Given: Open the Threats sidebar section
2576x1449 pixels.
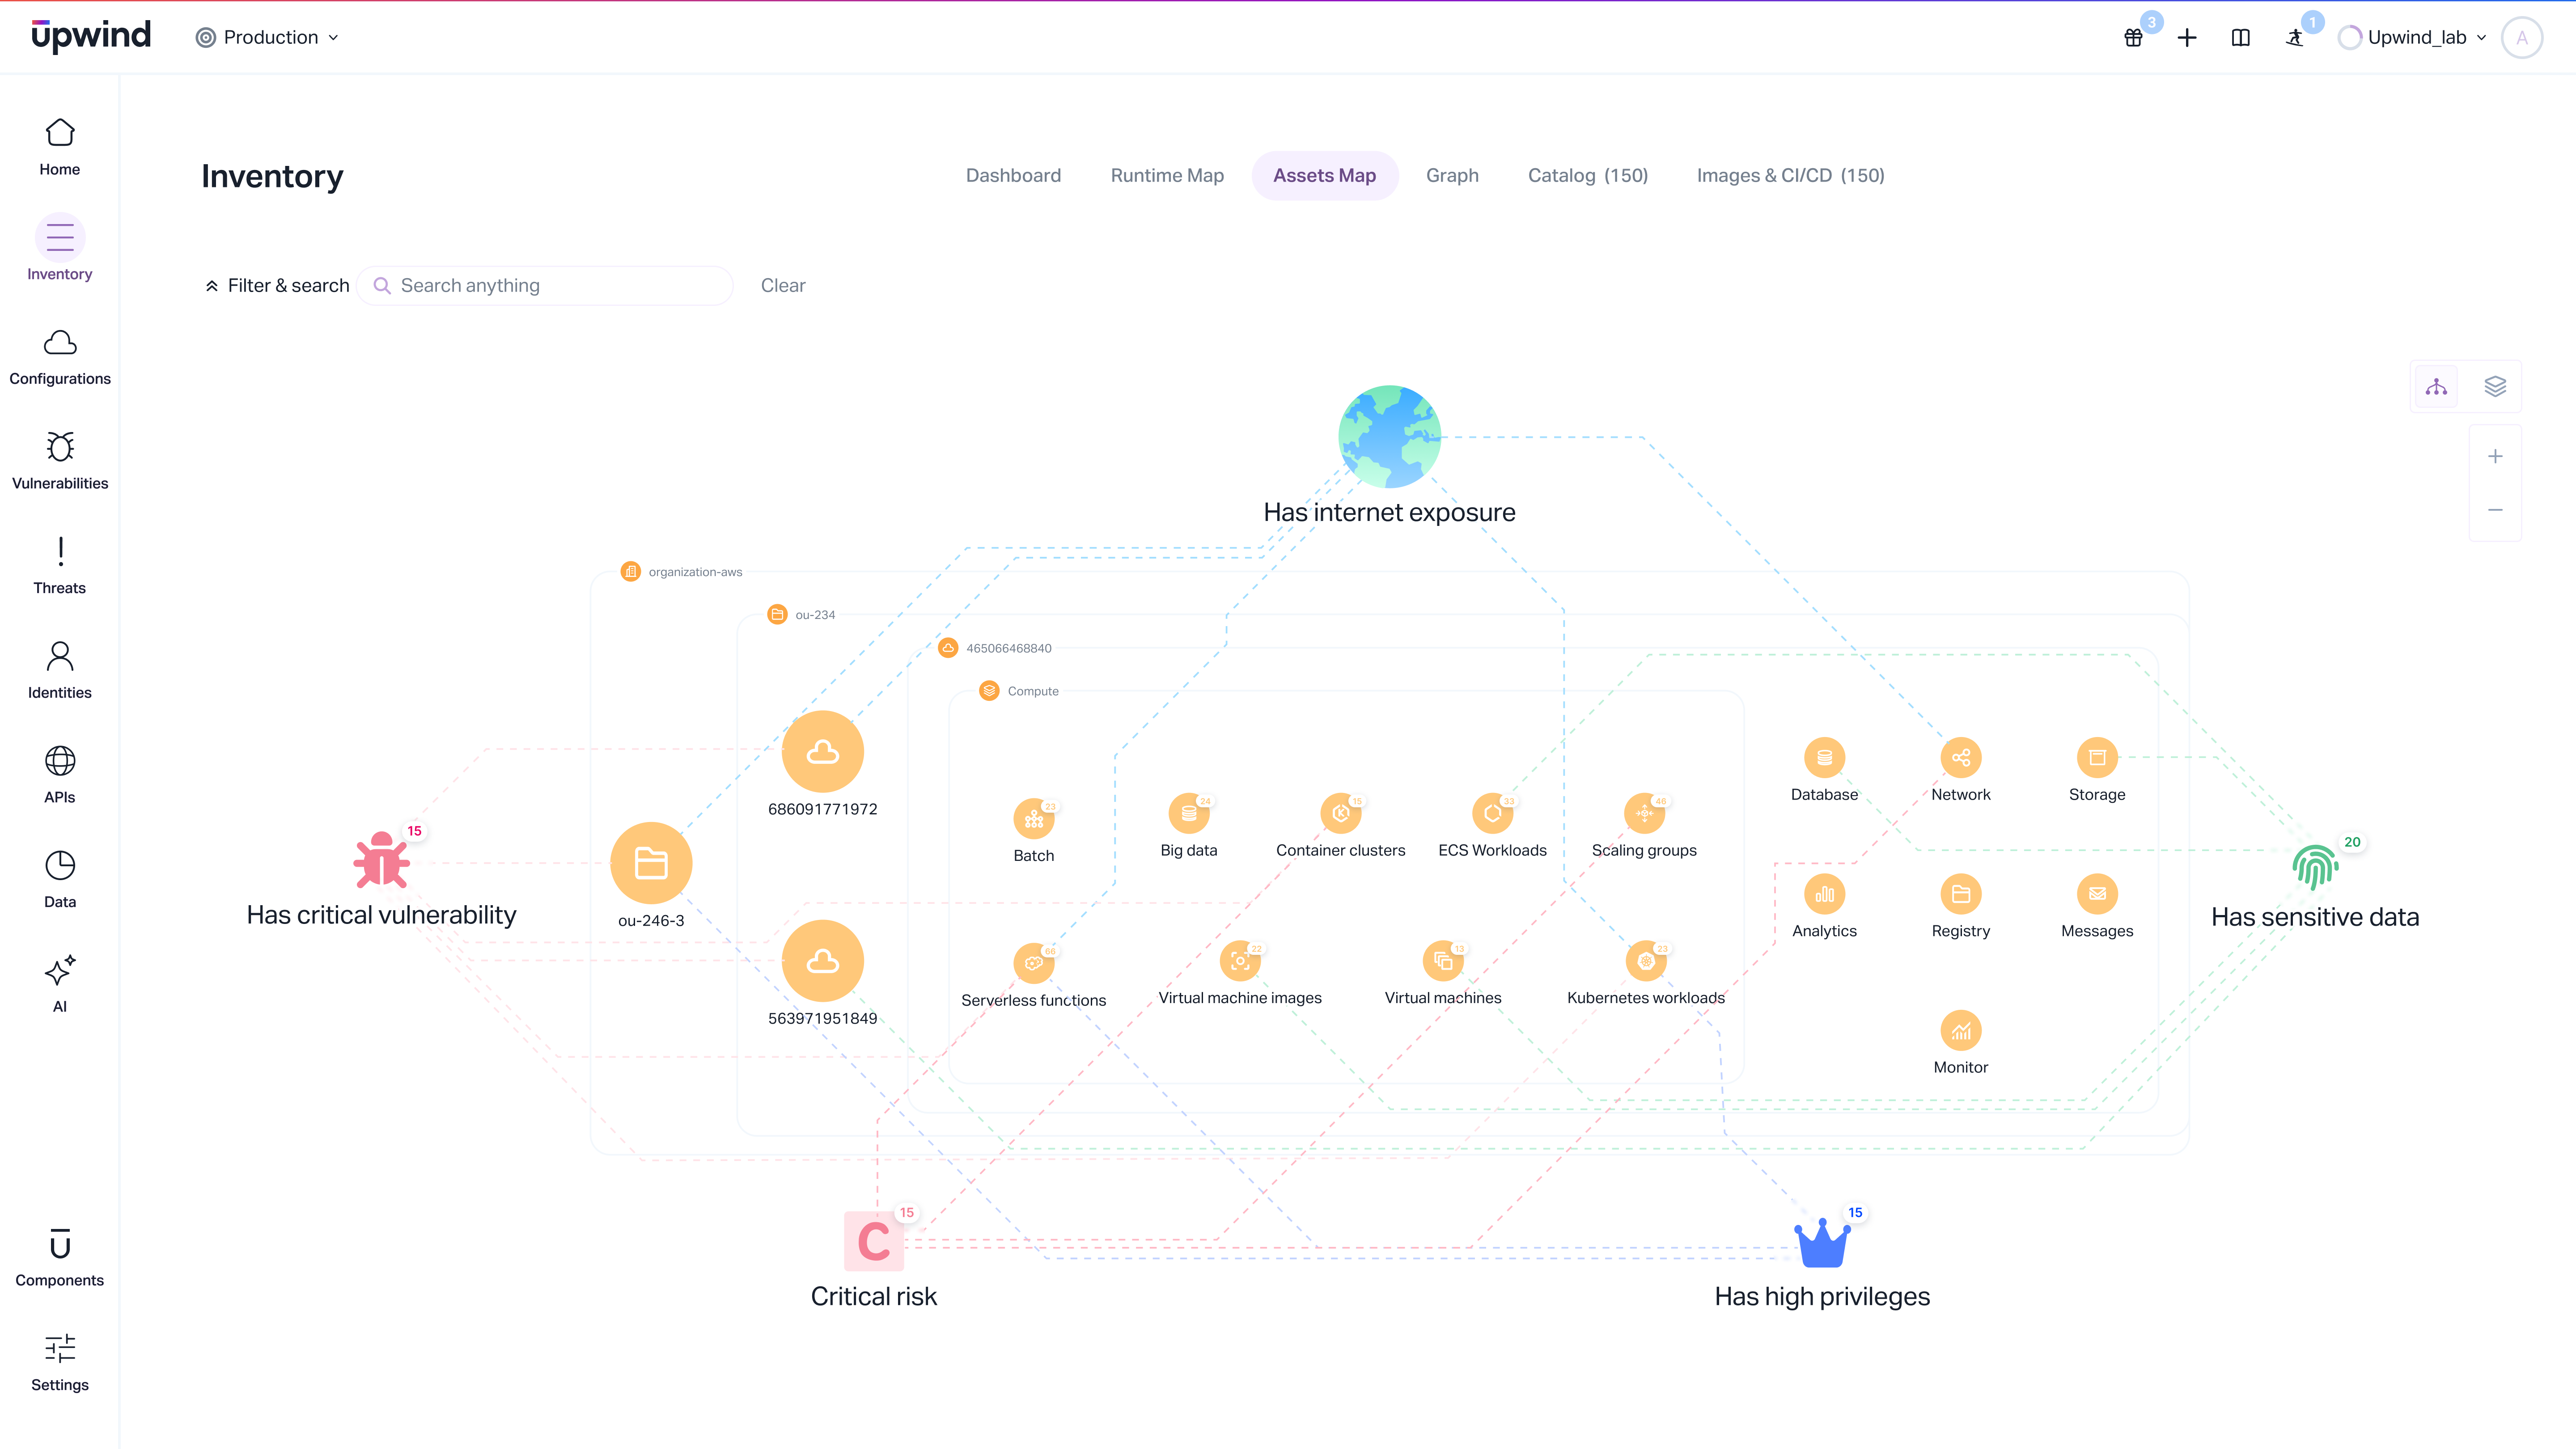Looking at the screenshot, I should click(x=60, y=565).
